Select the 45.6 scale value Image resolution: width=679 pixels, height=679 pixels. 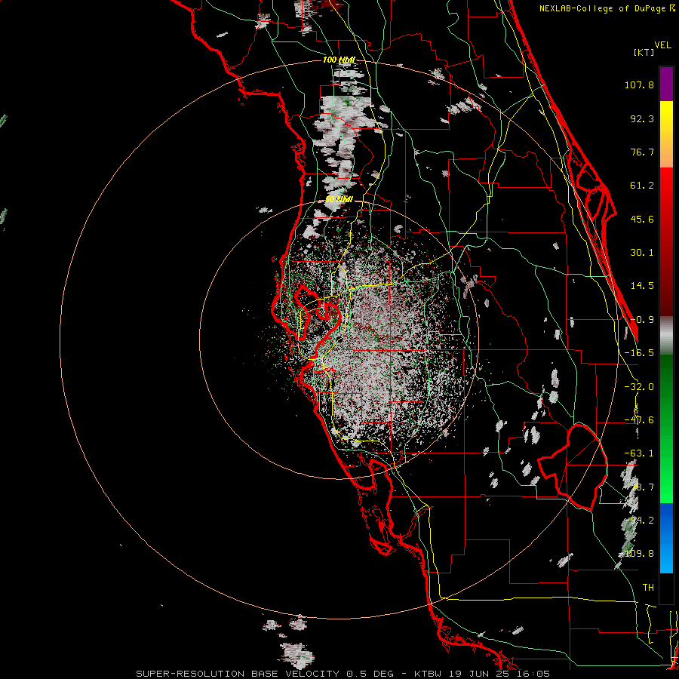[642, 219]
